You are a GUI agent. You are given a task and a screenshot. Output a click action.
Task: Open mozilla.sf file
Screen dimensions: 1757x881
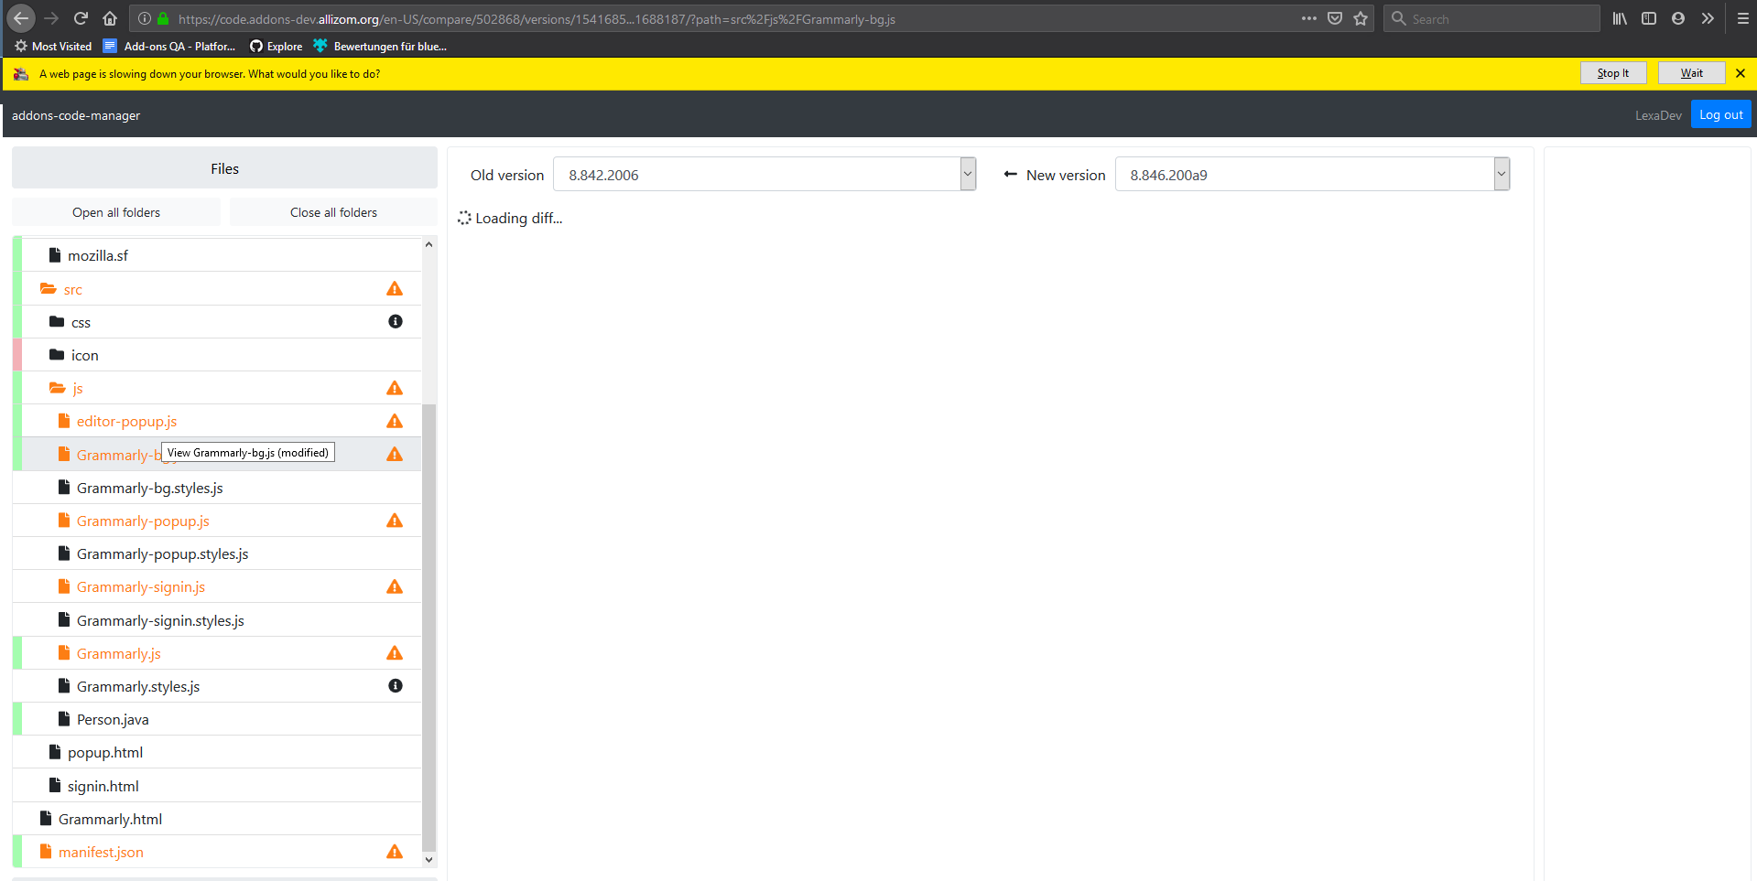pyautogui.click(x=98, y=255)
